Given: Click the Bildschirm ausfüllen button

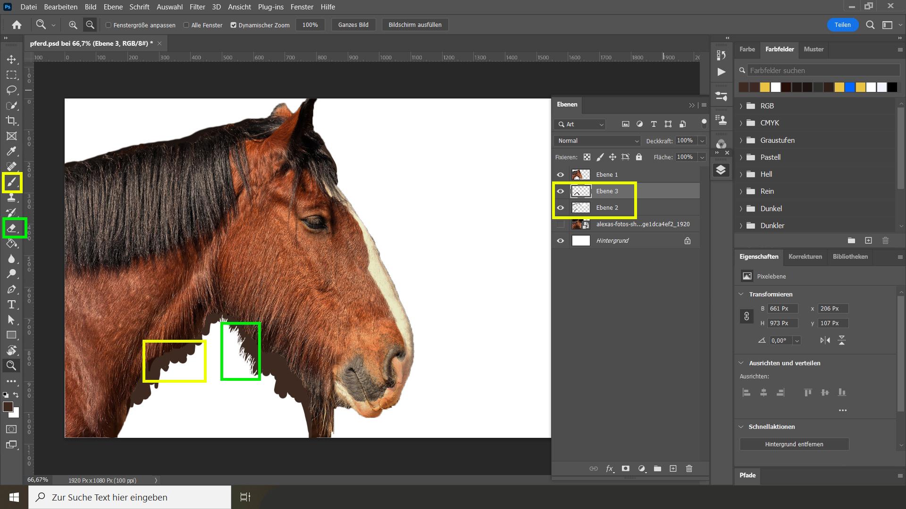Looking at the screenshot, I should [x=415, y=25].
